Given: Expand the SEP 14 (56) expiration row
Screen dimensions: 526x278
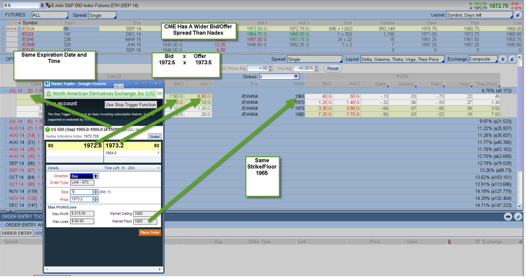Looking at the screenshot, I should [x=6, y=164].
